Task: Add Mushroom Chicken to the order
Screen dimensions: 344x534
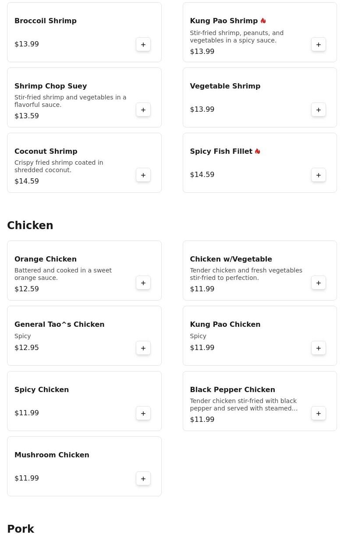Action: tap(143, 478)
